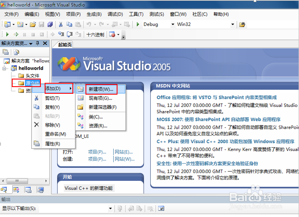Click 网站(W)... link next to 创建

[x=125, y=159]
